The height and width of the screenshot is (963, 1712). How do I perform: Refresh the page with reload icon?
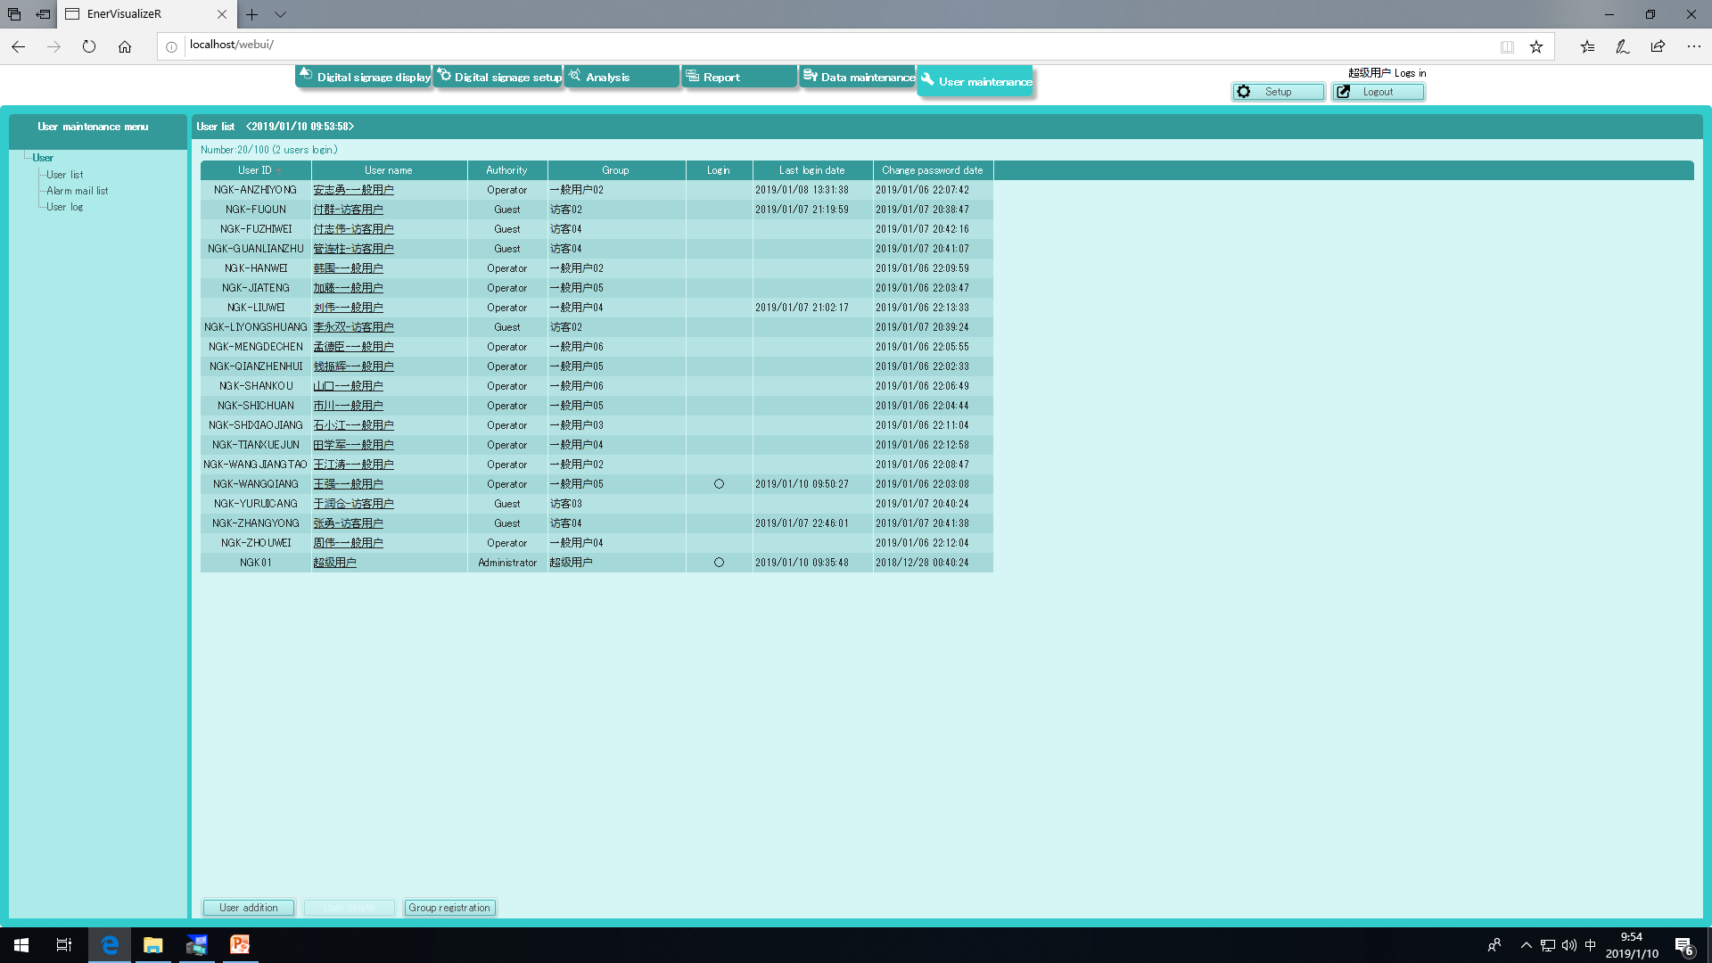point(88,46)
